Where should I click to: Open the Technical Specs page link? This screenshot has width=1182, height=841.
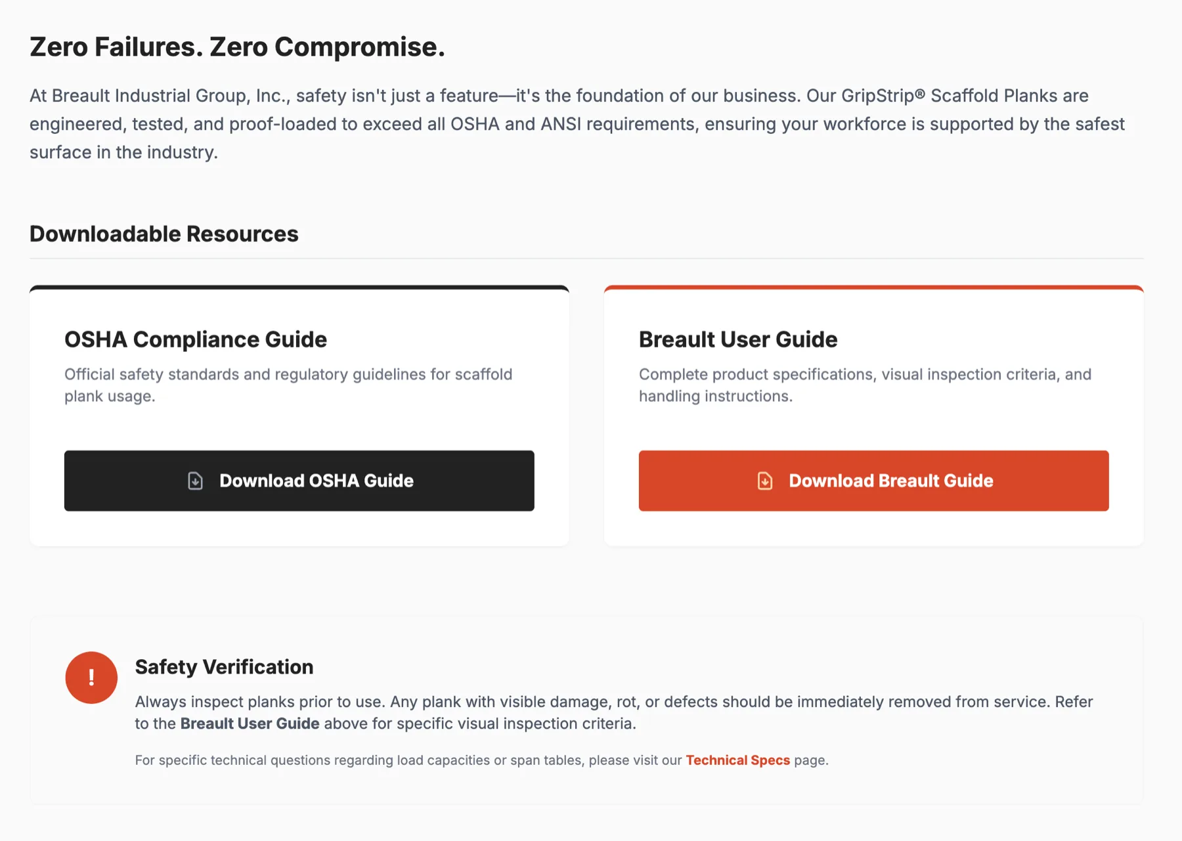738,760
